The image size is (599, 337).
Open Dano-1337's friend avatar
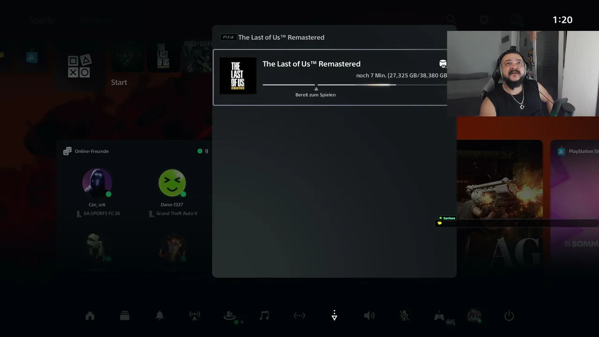(x=172, y=183)
